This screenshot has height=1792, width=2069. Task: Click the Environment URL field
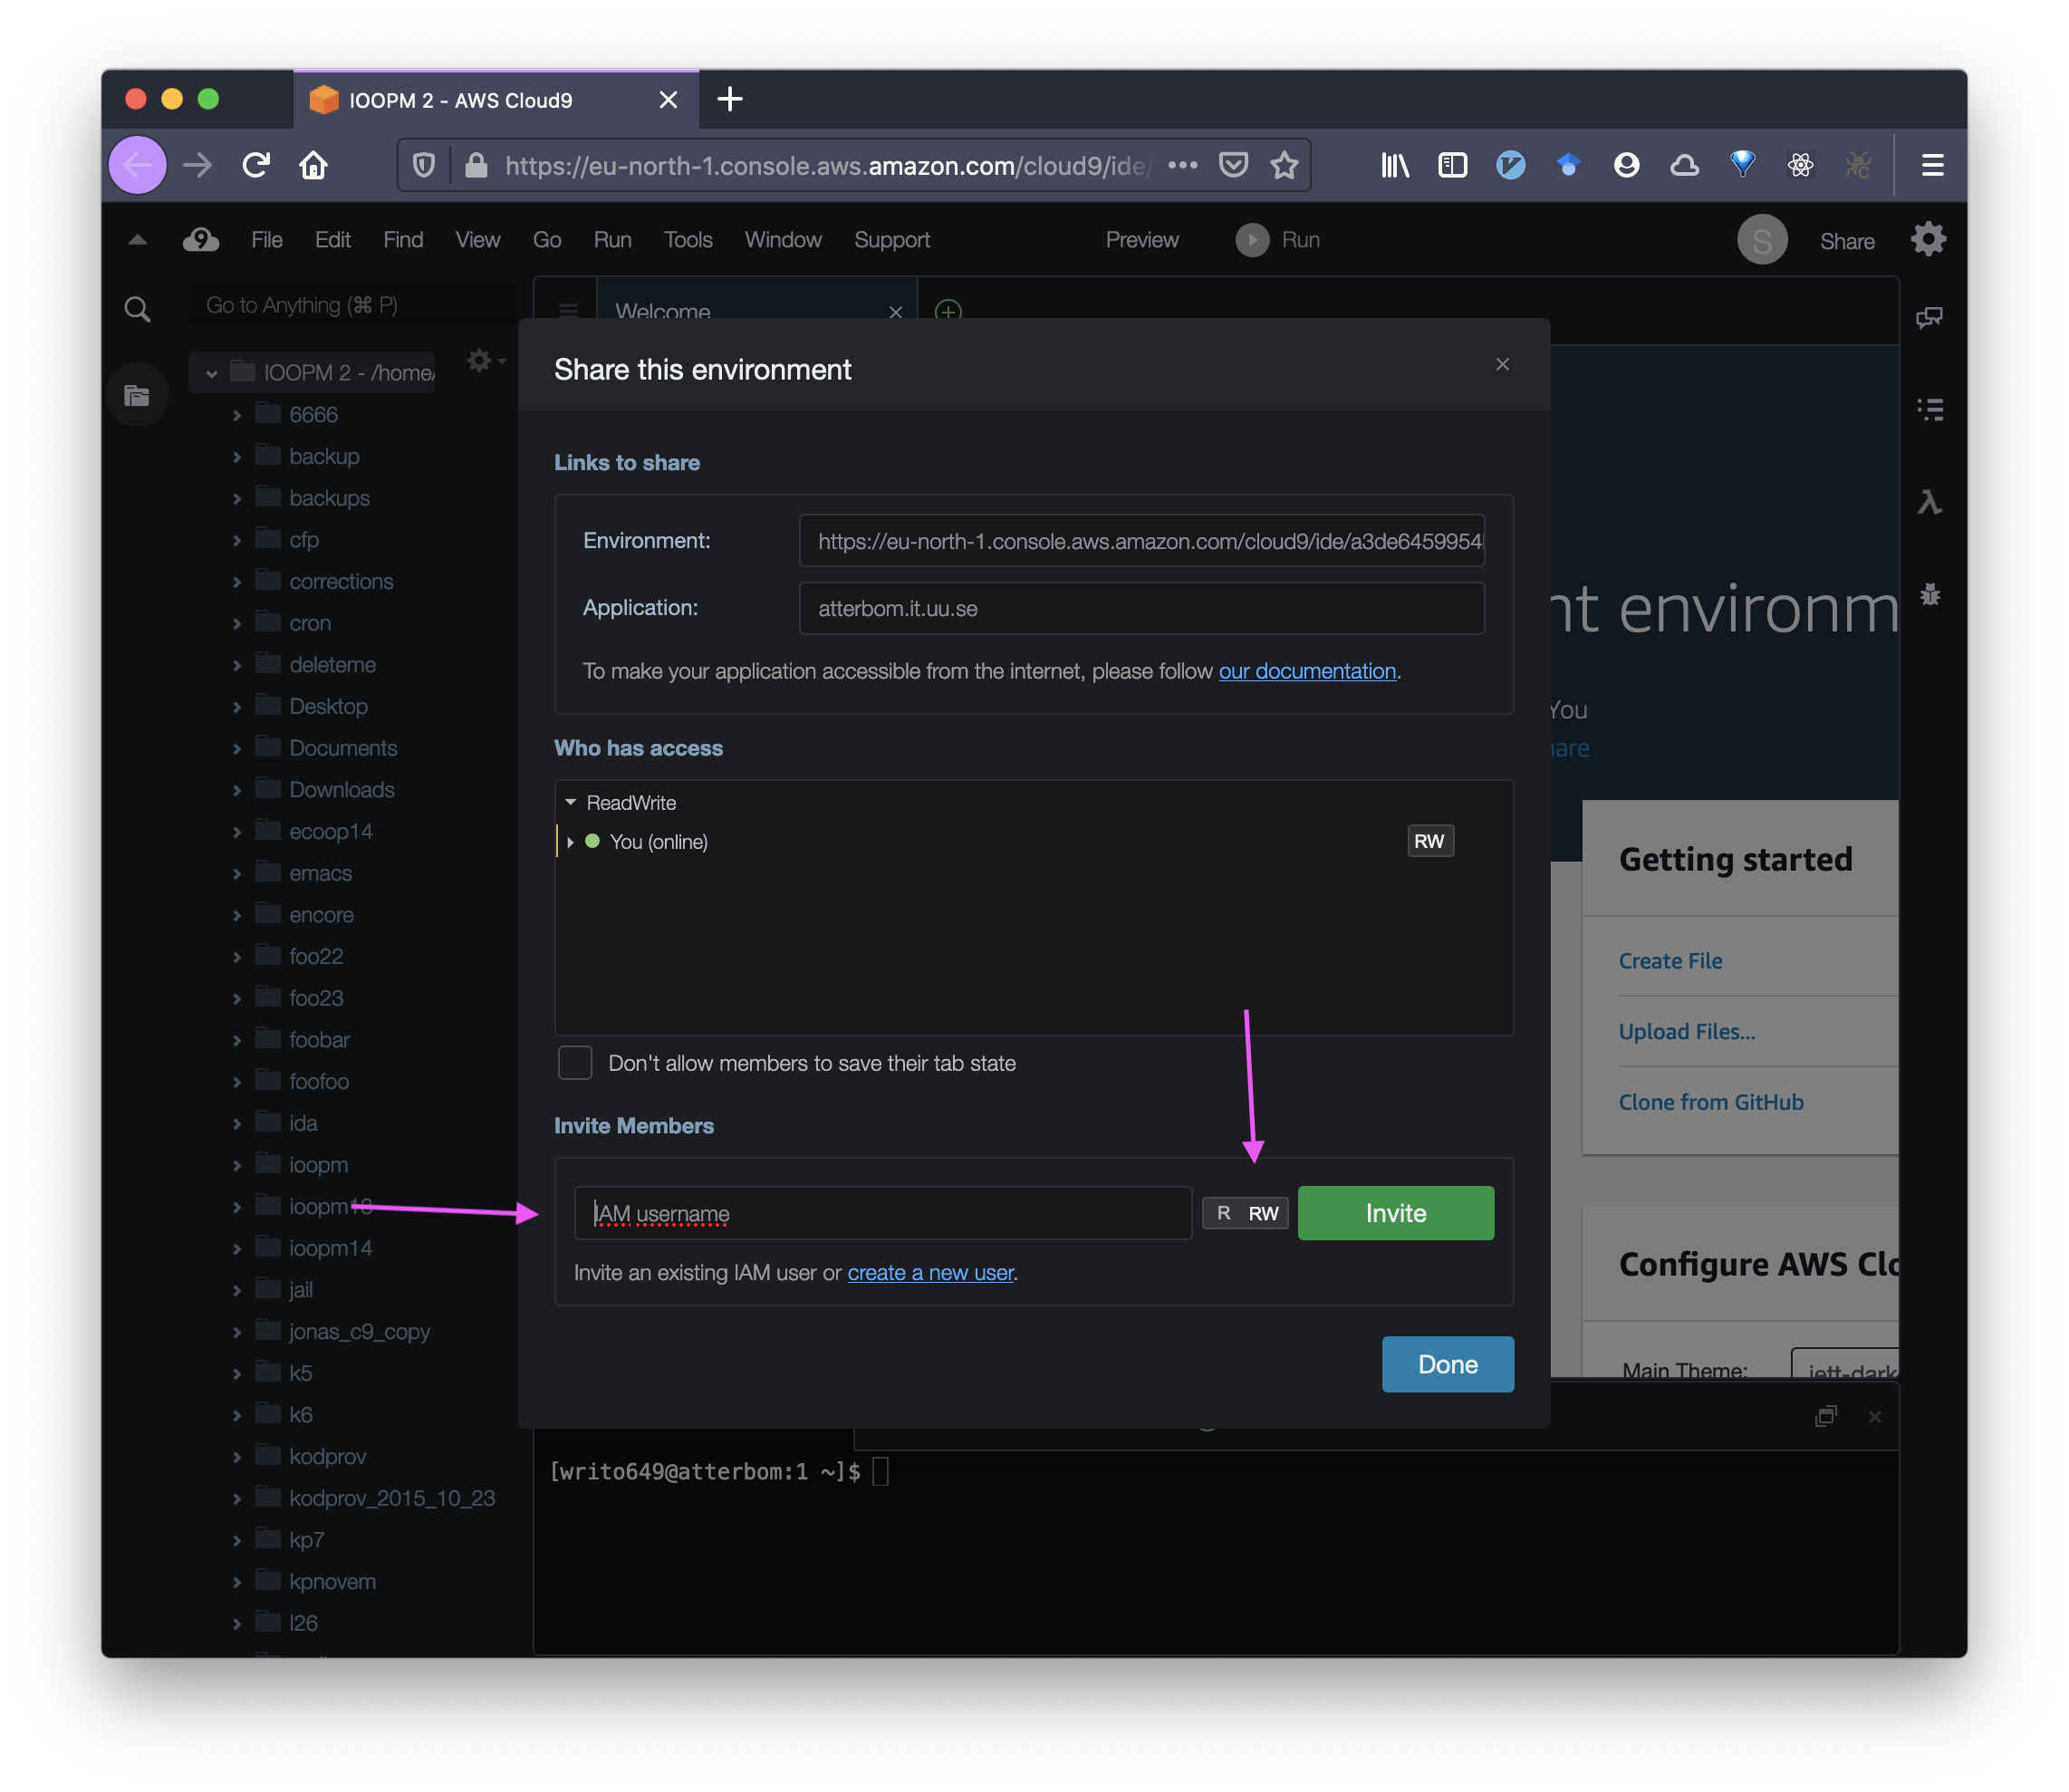click(x=1142, y=541)
